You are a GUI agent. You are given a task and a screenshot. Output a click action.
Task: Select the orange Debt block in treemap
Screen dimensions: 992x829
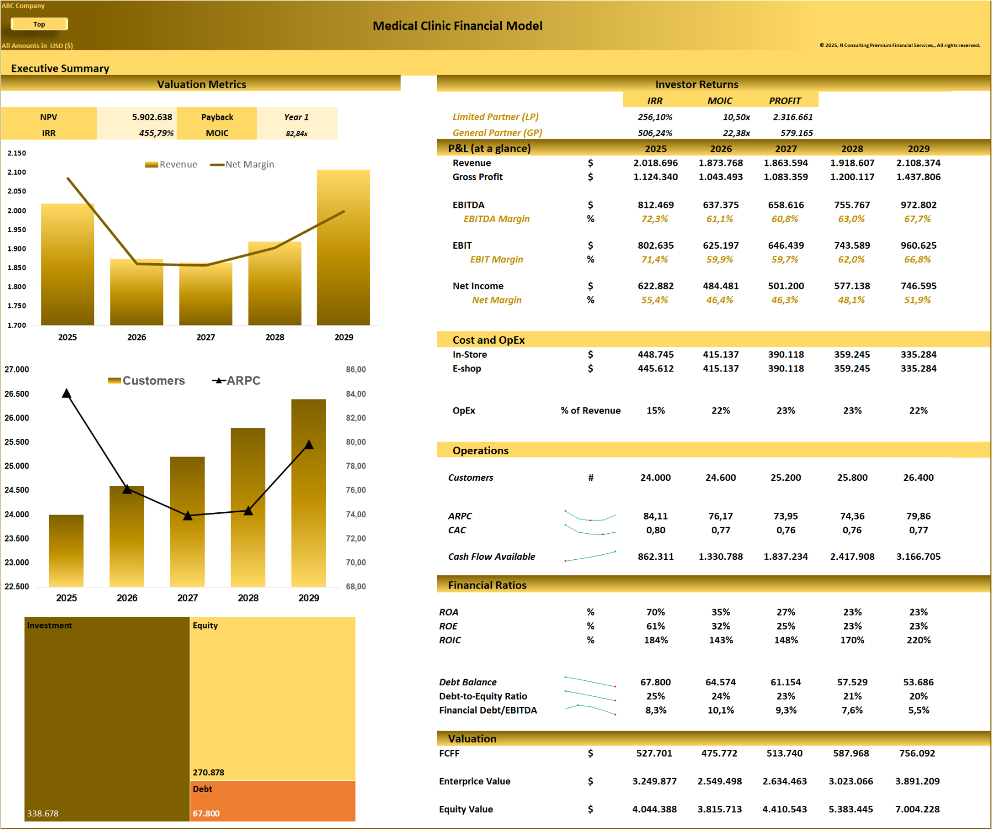[274, 801]
